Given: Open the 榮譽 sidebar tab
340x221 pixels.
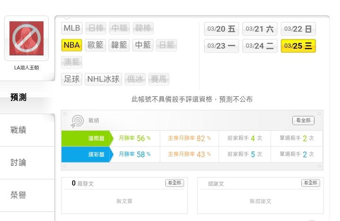Looking at the screenshot, I should [18, 195].
